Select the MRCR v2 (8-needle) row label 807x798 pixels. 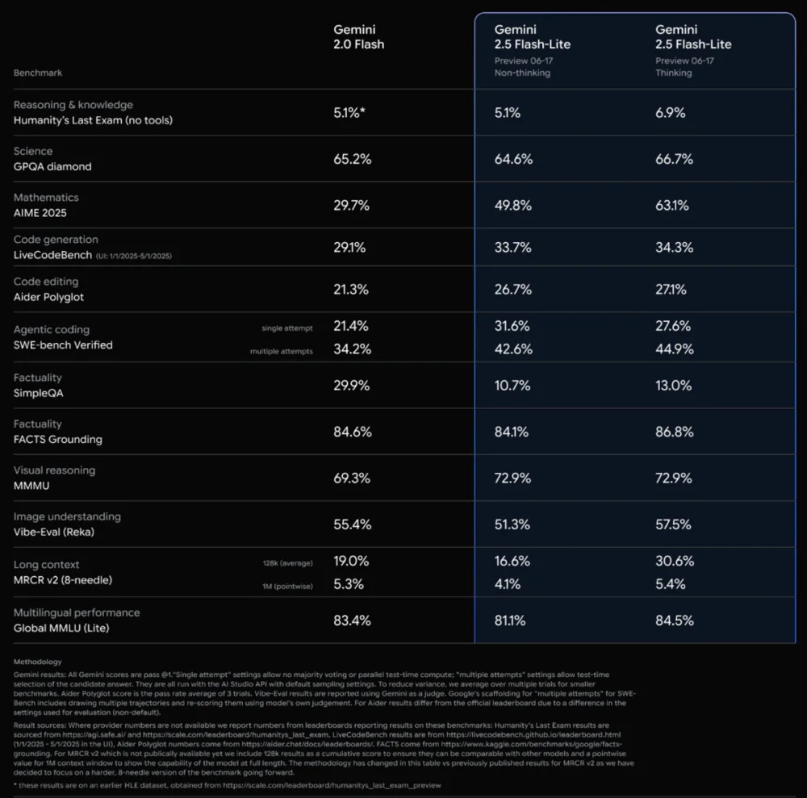(63, 580)
